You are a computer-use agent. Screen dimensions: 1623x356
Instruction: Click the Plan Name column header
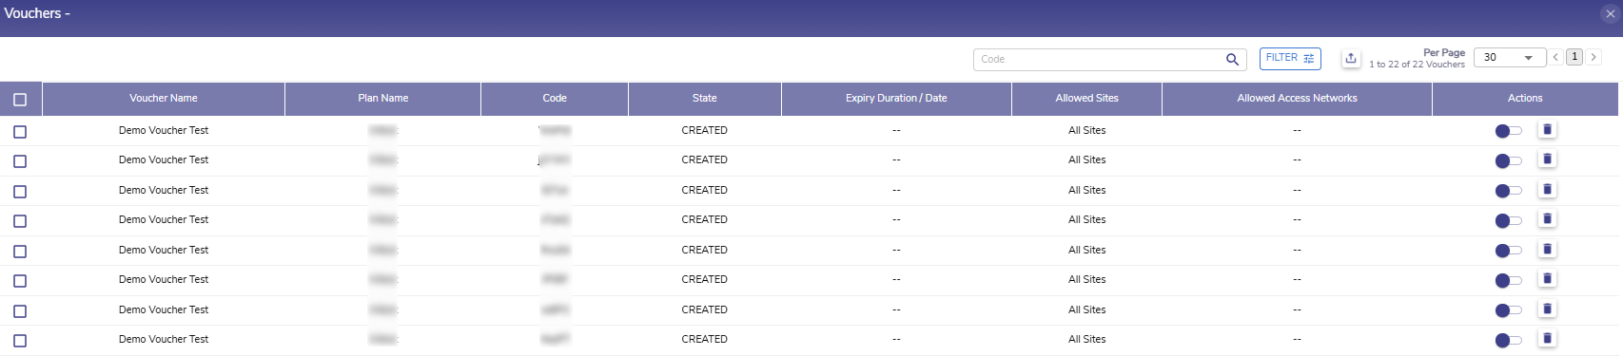pos(383,99)
